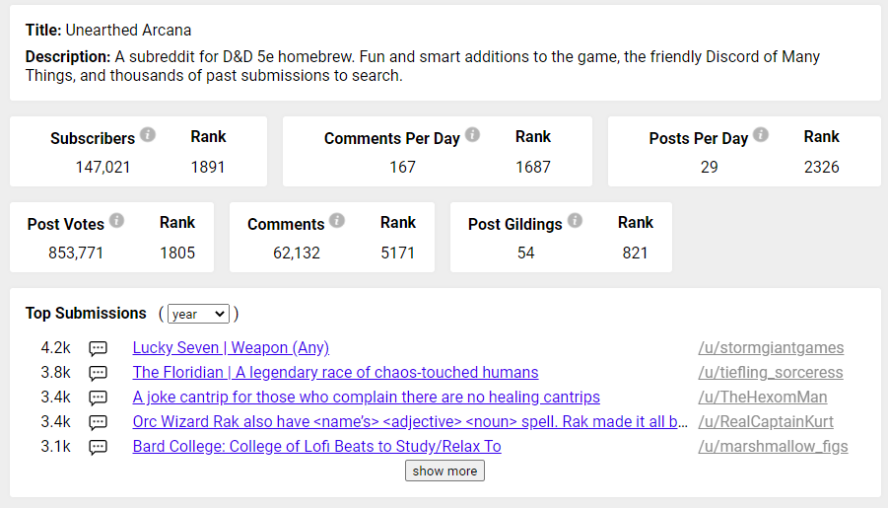Open The Floridian legendary race link
Screen dimensions: 888x508
pos(335,373)
